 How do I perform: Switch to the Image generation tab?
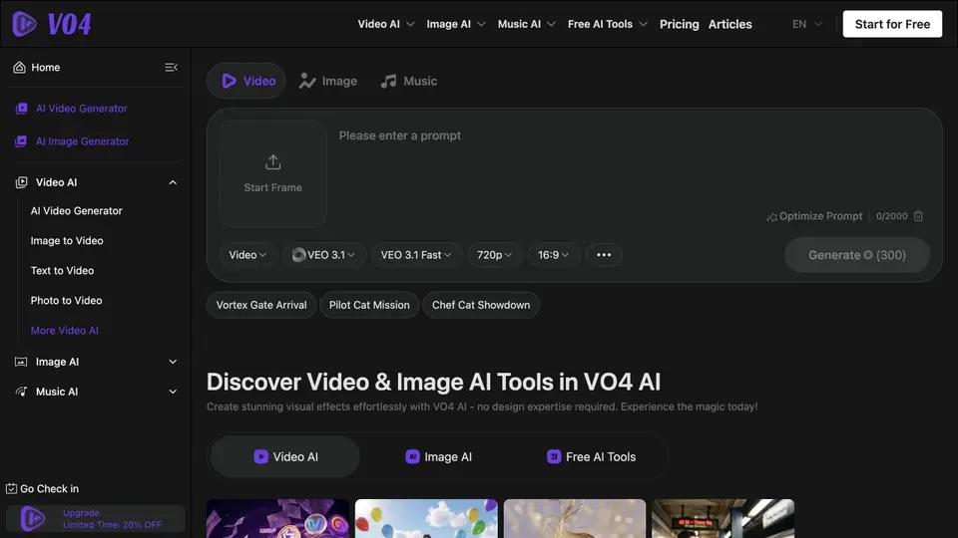[x=328, y=81]
